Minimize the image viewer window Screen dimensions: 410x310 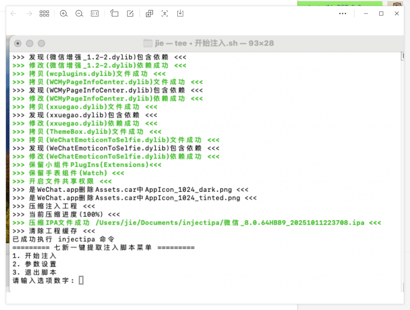(x=366, y=13)
